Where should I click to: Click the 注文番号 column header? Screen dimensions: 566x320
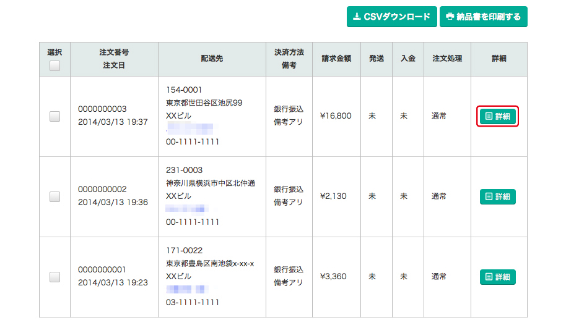pyautogui.click(x=114, y=52)
